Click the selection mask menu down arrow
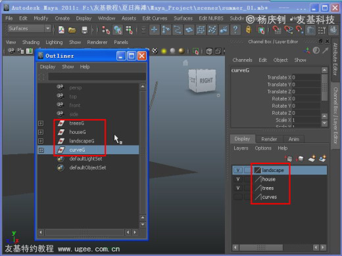 pyautogui.click(x=143, y=30)
